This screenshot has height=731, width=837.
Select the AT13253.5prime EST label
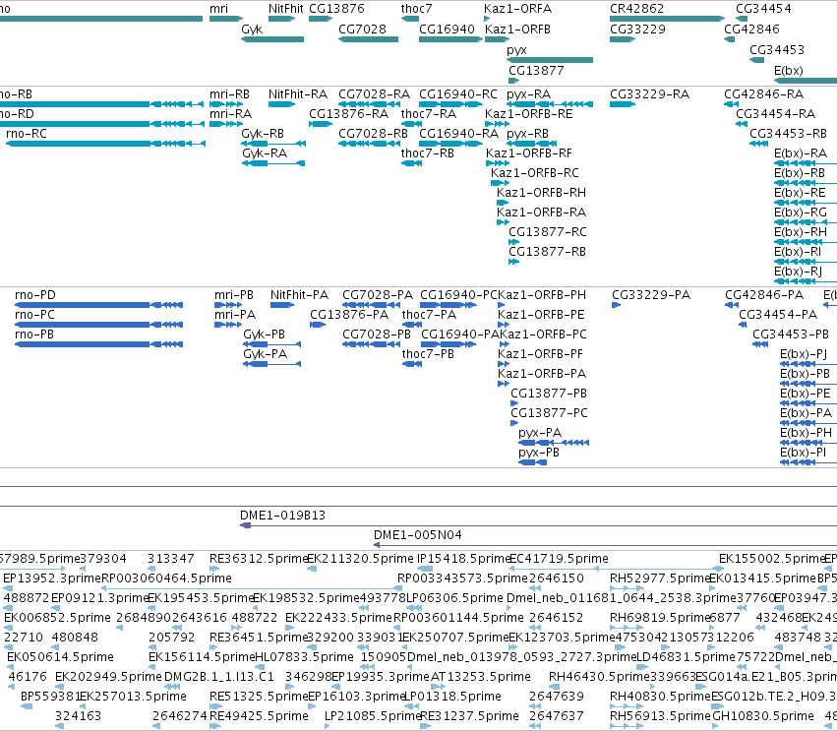click(480, 677)
